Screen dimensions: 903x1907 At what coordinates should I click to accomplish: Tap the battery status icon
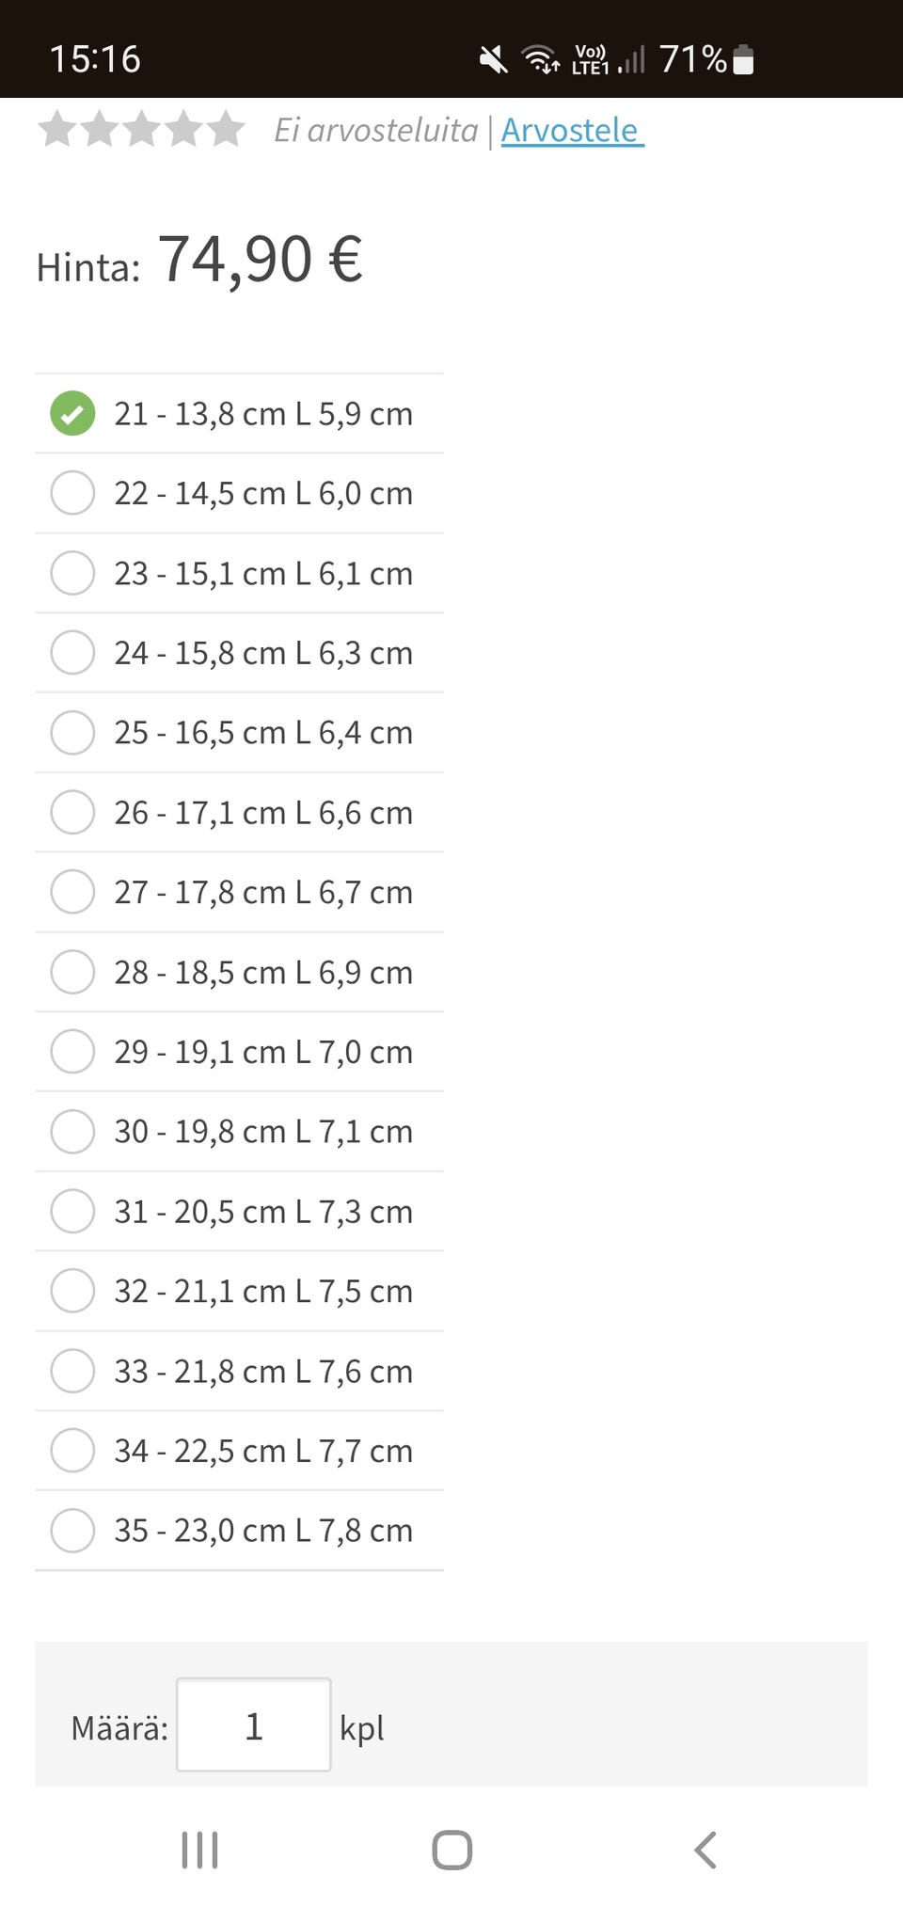point(743,59)
